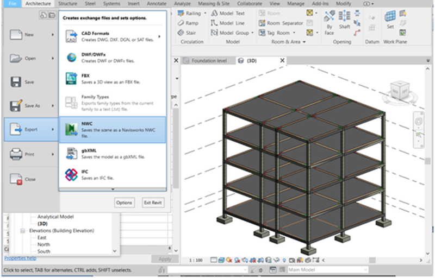Expand the Room & Area panel dropdown
This screenshot has width=435, height=278.
click(x=304, y=42)
